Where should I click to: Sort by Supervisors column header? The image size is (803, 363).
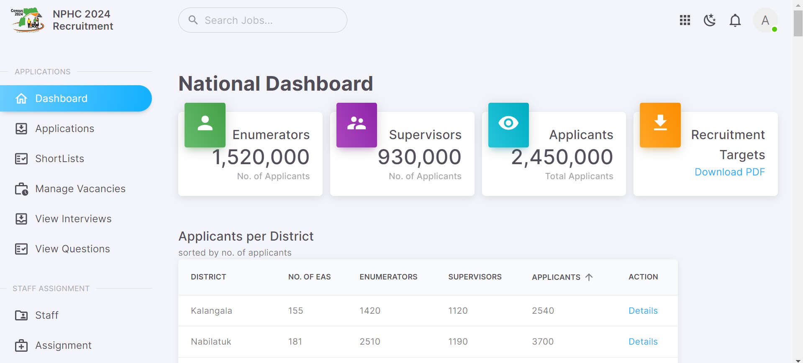click(475, 277)
